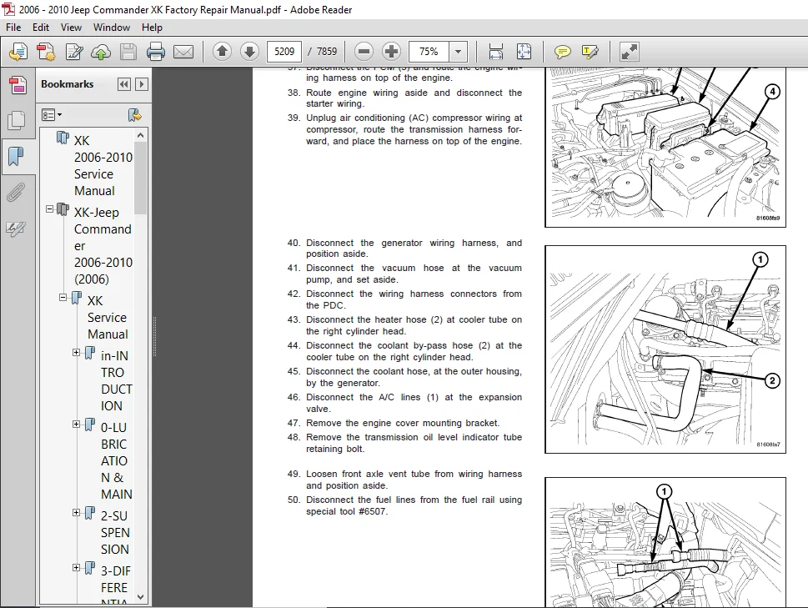Click the bookmarks scrollbar up arrow
Viewport: 808px width, 608px height.
[141, 135]
